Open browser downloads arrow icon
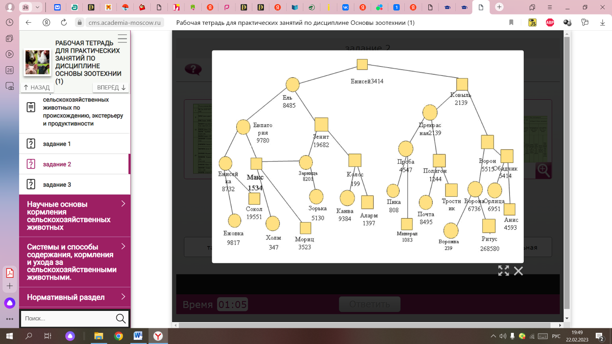 602,22
